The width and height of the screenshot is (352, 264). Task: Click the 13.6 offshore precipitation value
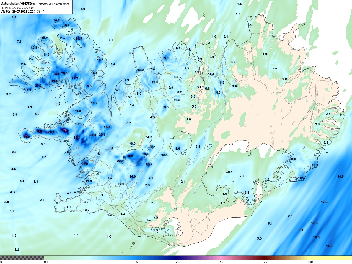tap(324, 202)
